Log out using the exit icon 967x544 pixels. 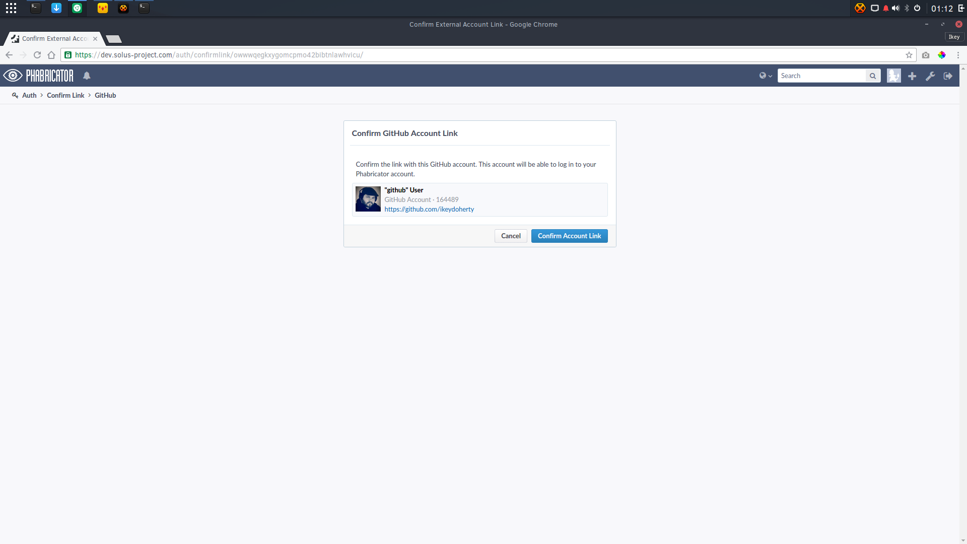948,76
